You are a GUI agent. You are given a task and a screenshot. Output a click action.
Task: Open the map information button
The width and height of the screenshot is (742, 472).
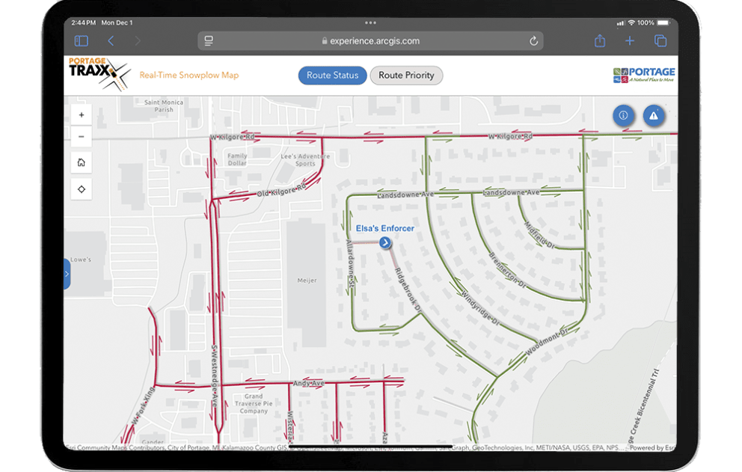tap(624, 115)
